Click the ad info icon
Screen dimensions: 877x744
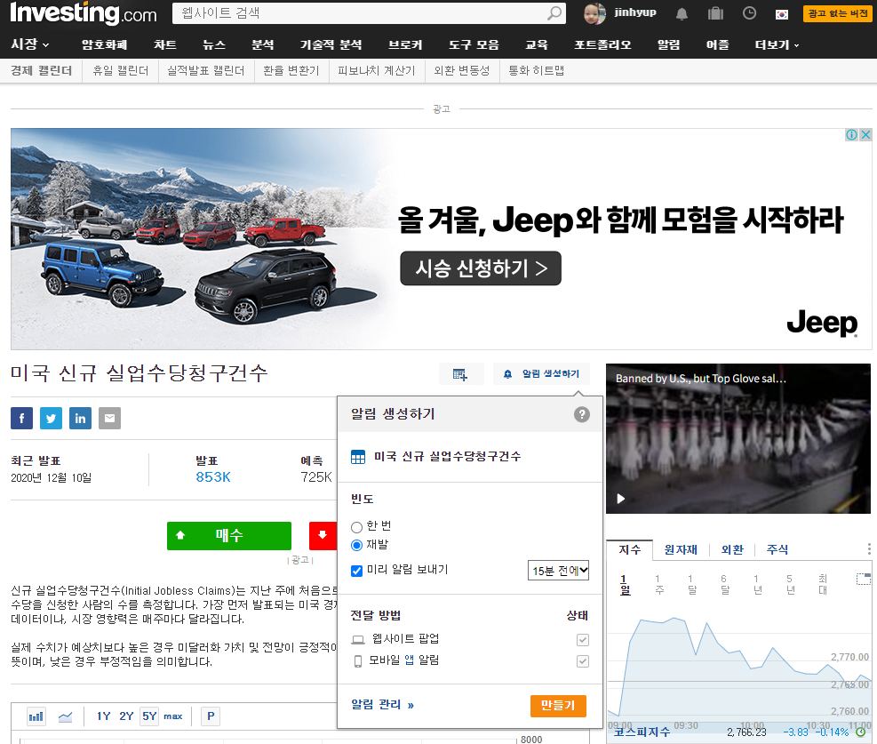click(x=851, y=134)
